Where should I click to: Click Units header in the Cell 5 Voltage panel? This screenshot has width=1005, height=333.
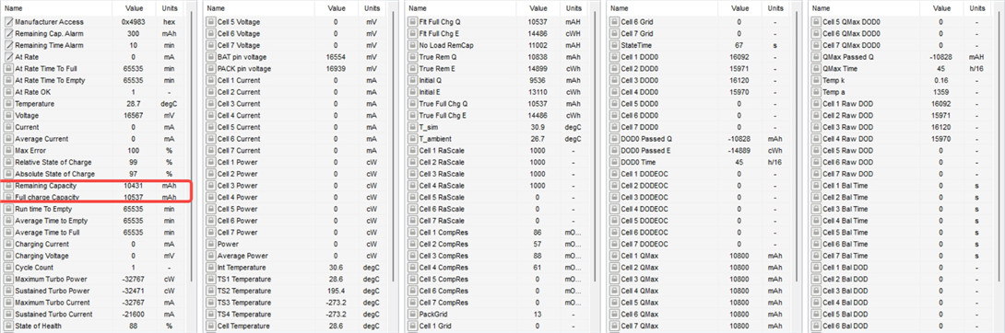click(x=372, y=8)
